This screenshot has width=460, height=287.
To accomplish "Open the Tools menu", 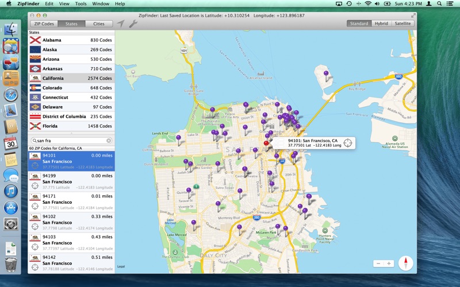I will [80, 3].
